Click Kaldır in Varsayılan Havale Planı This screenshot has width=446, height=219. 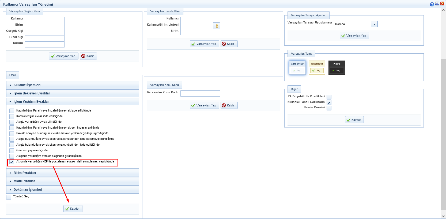229,44
